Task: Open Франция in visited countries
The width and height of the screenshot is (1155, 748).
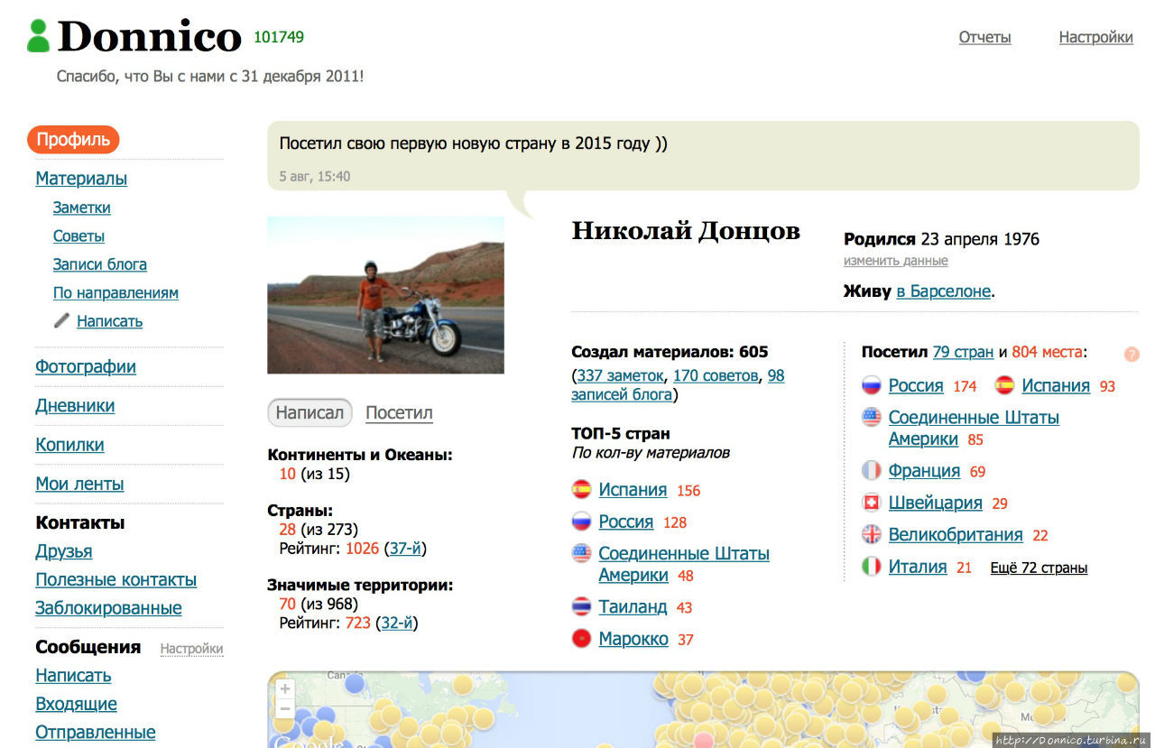Action: (x=924, y=471)
